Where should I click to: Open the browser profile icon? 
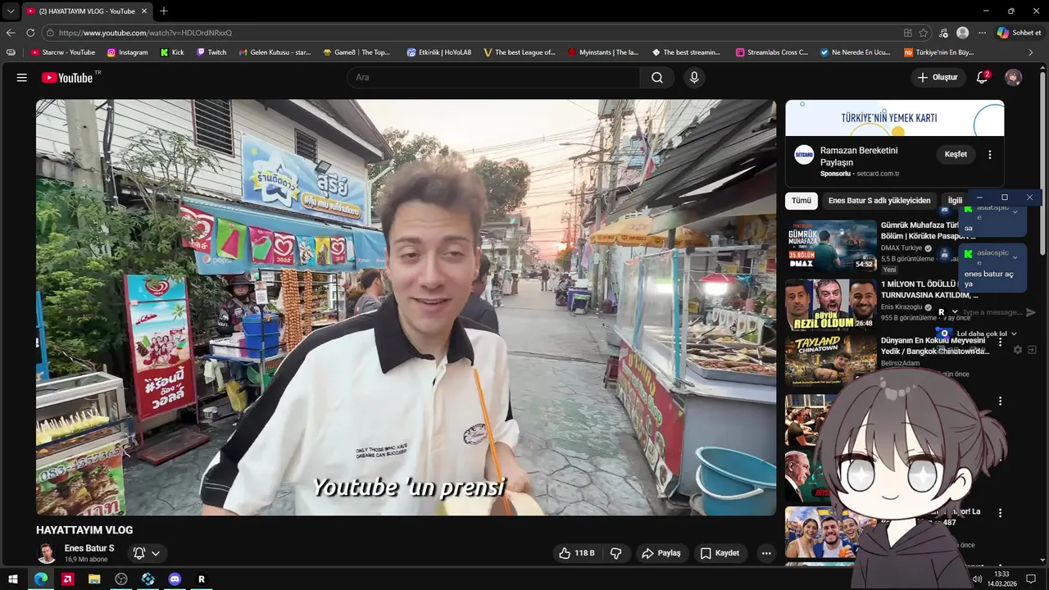tap(962, 33)
